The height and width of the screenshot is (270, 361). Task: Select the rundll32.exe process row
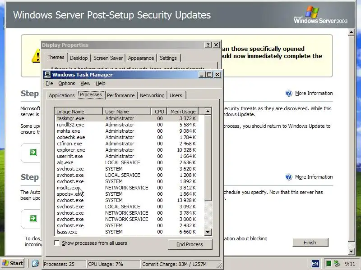point(127,125)
